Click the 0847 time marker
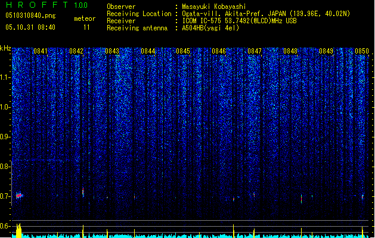Image resolution: width=375 pixels, height=238 pixels. 255,51
